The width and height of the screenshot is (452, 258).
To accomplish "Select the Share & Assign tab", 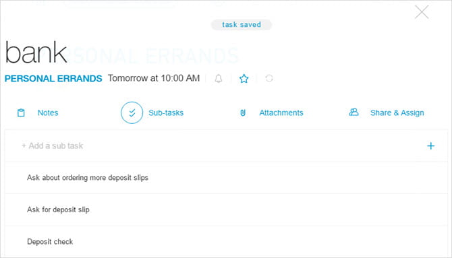I will pos(397,113).
